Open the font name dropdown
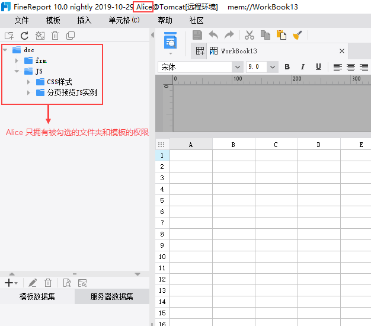The height and width of the screenshot is (326, 371). click(238, 67)
